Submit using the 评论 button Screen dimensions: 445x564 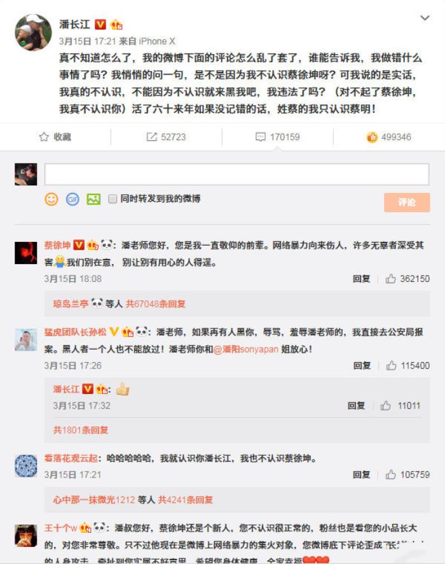point(407,202)
